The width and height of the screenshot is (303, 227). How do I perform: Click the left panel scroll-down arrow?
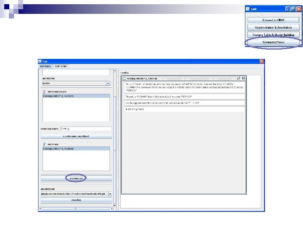pos(115,206)
